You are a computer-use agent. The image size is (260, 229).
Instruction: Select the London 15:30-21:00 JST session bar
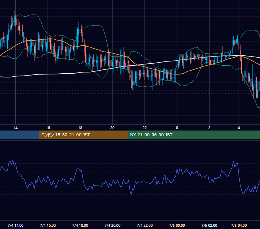tap(83, 135)
